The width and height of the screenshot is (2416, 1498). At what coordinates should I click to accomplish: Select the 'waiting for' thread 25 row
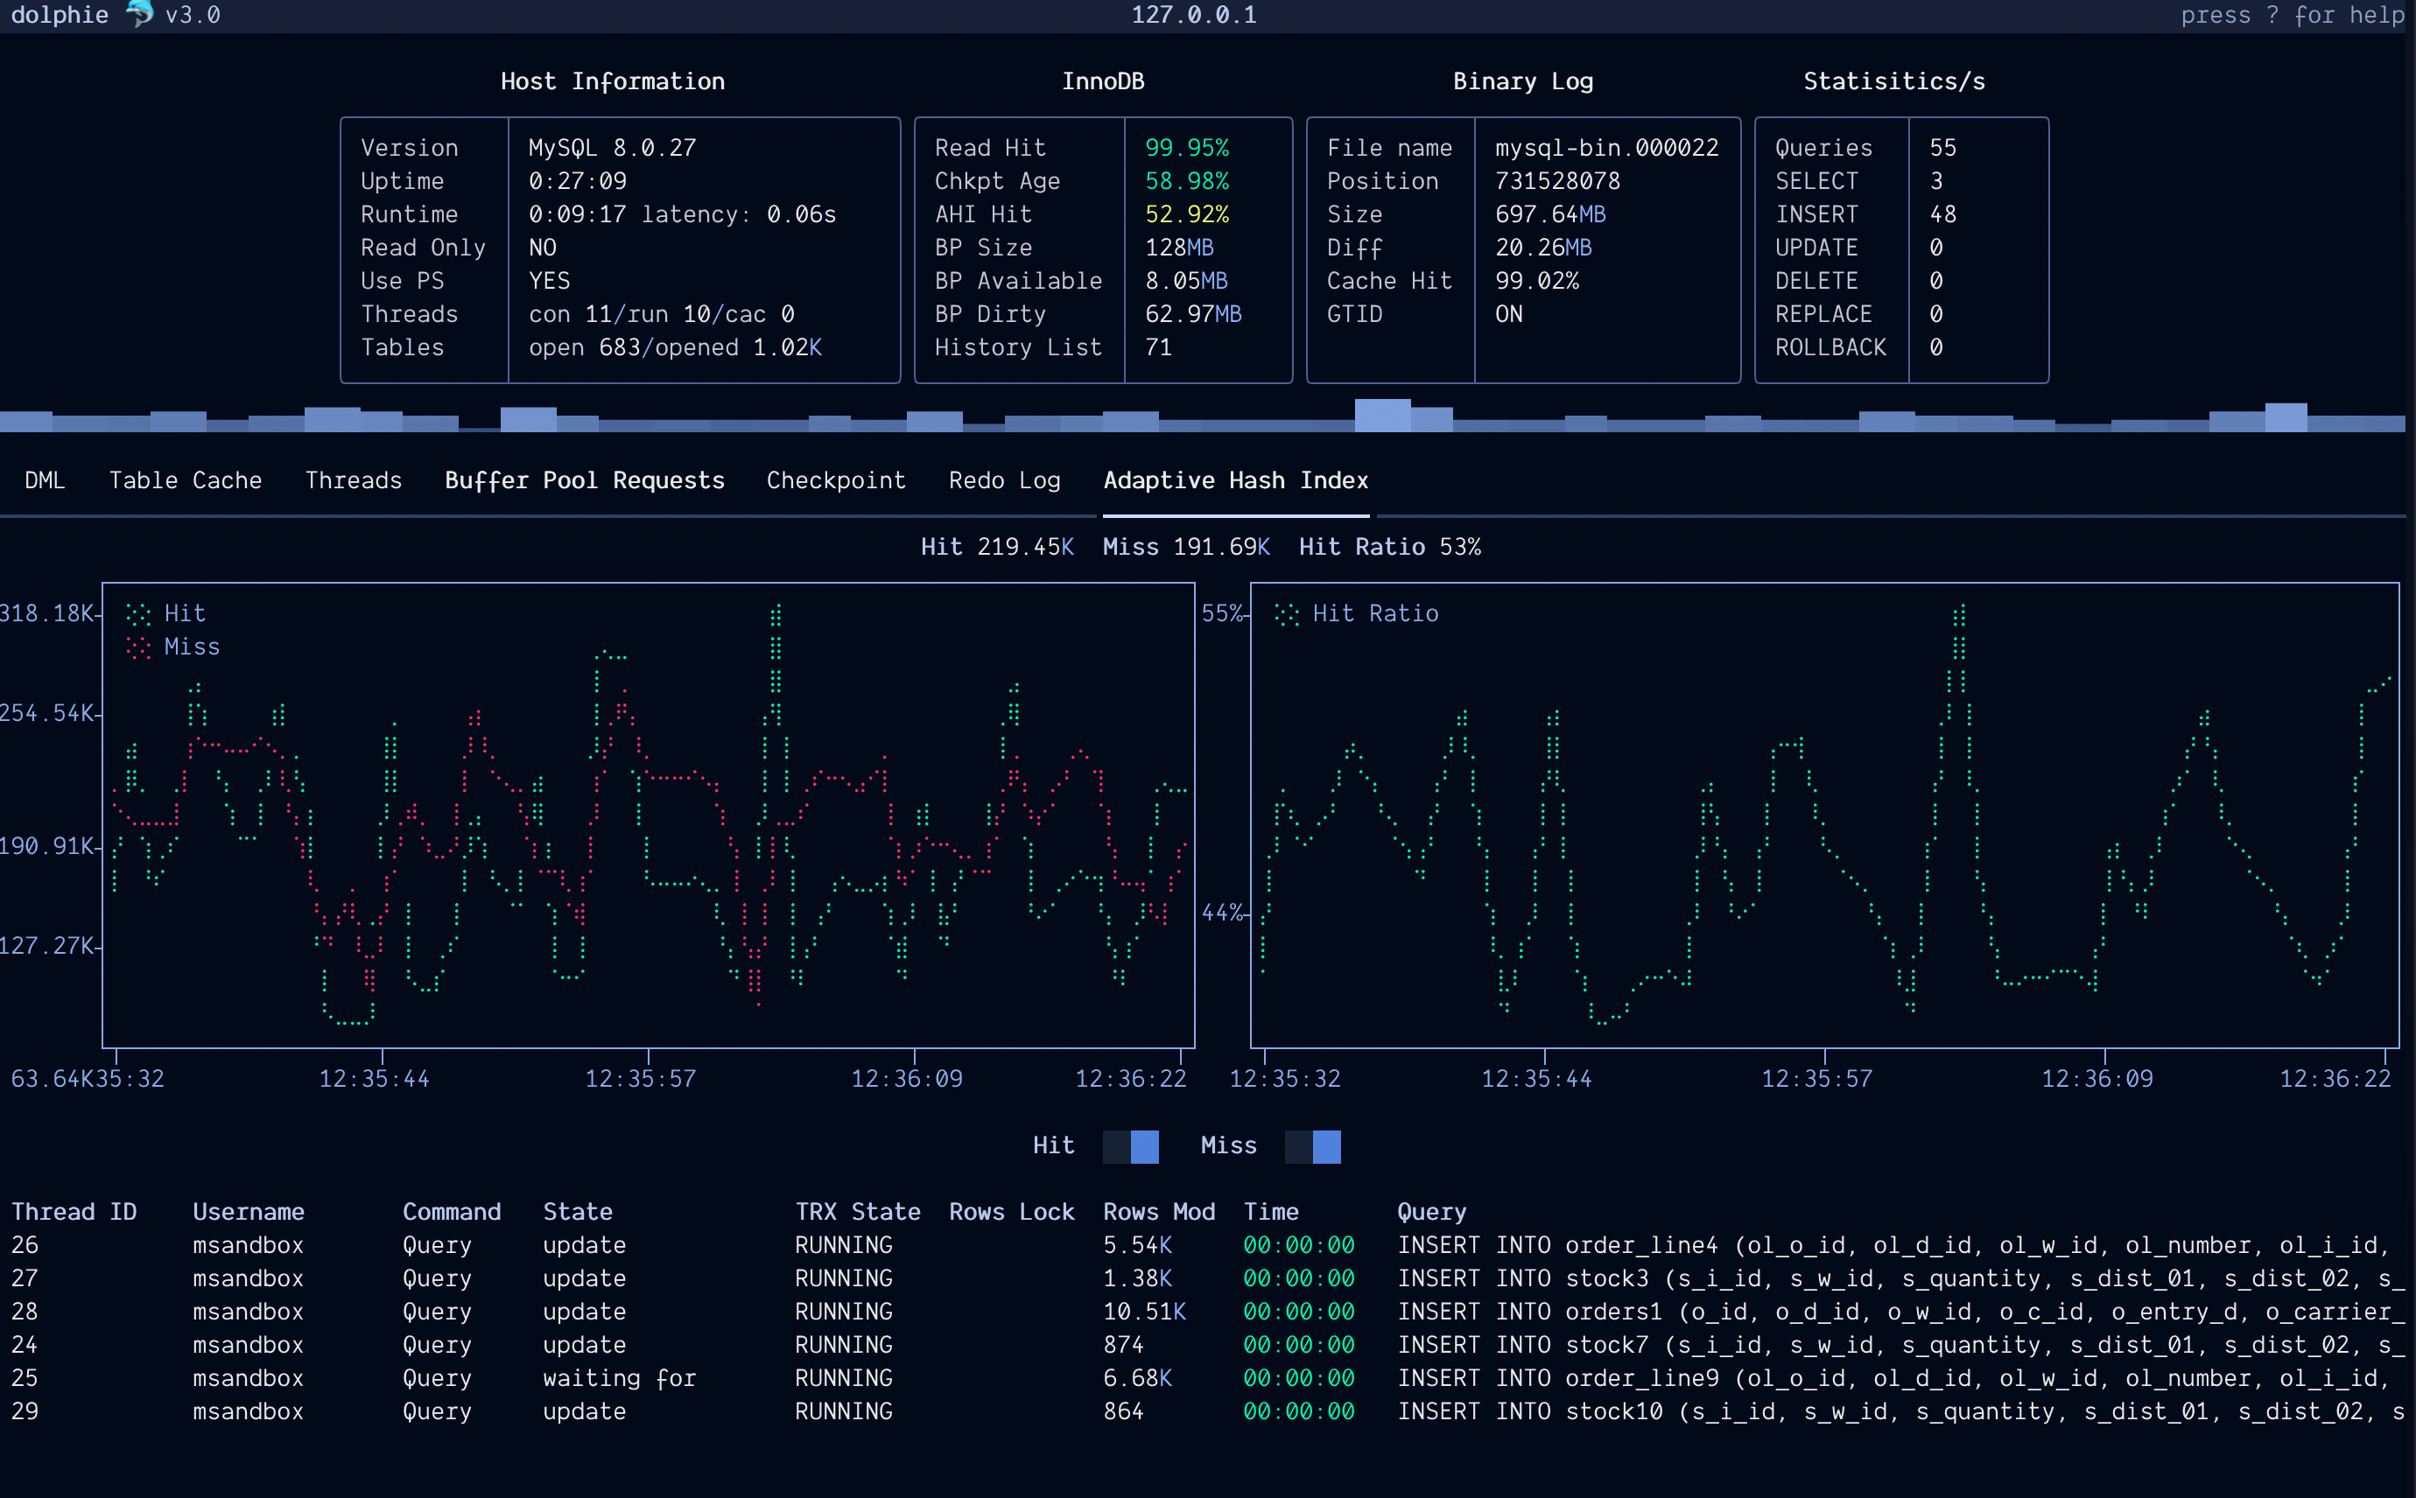click(x=397, y=1377)
